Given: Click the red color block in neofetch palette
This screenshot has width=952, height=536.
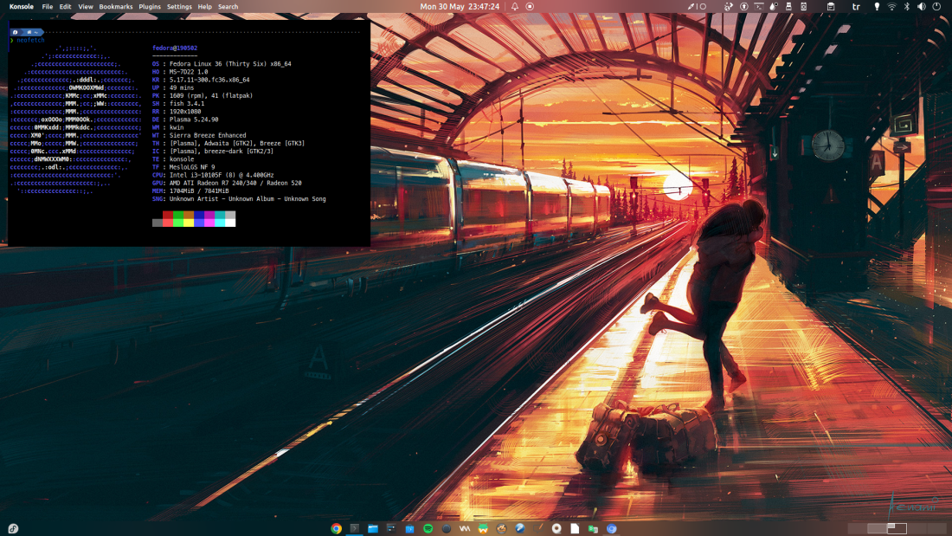Looking at the screenshot, I should [x=168, y=219].
